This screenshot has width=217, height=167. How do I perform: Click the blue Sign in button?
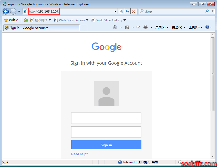[x=106, y=145]
